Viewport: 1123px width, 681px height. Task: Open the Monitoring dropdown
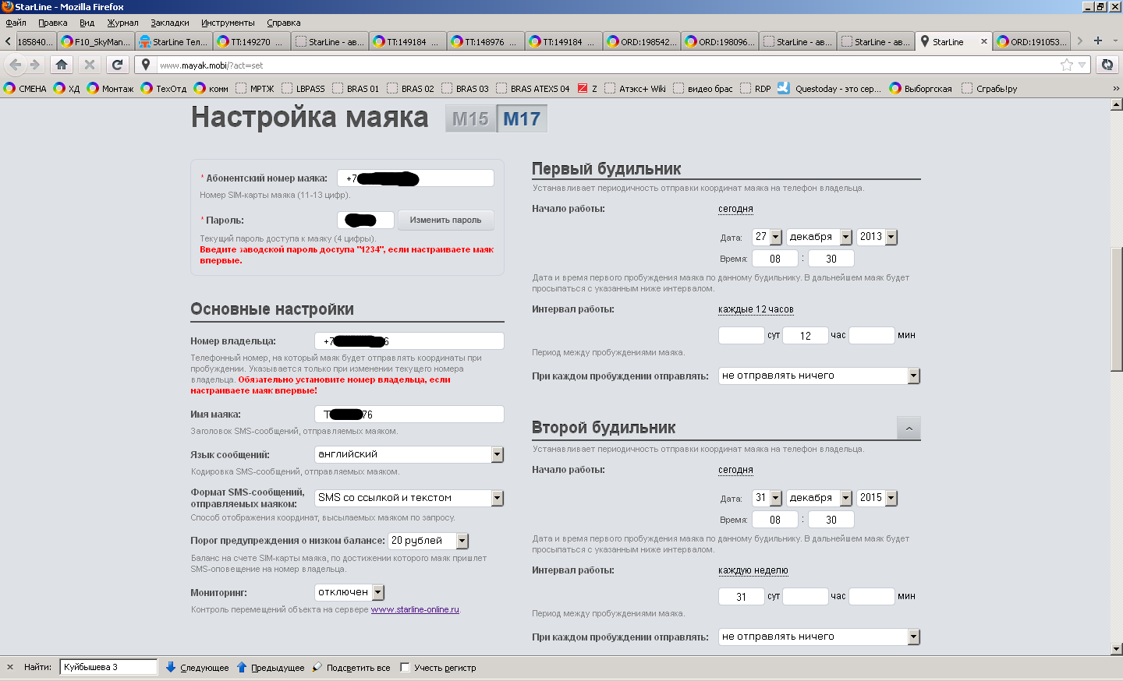pos(377,592)
